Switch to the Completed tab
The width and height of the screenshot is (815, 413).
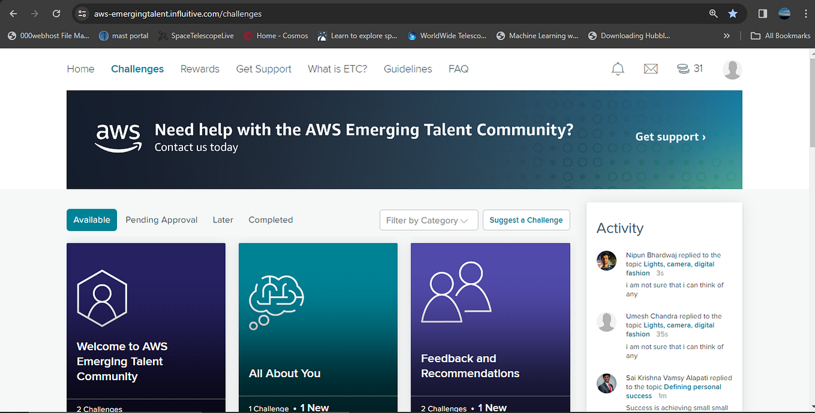point(271,220)
